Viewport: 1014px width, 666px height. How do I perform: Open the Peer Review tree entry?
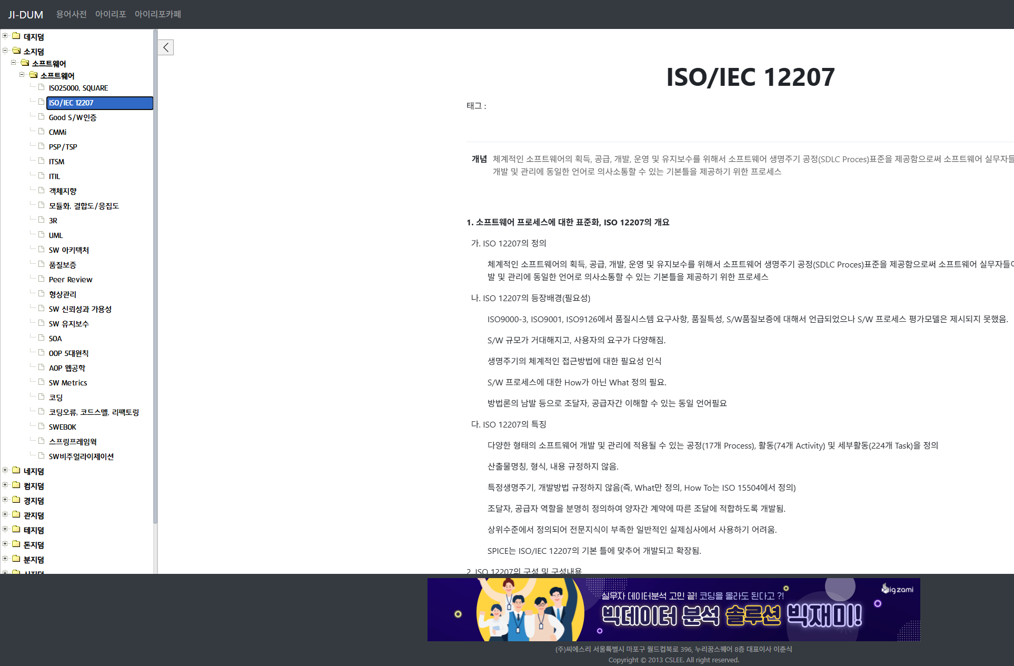(71, 280)
